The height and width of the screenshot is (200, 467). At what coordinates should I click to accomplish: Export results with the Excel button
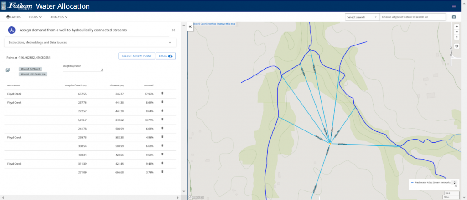coord(166,56)
